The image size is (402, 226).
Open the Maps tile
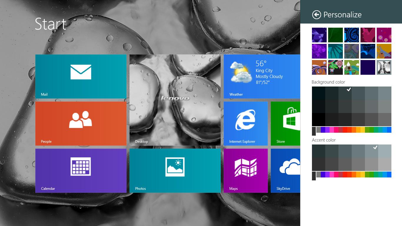[246, 171]
